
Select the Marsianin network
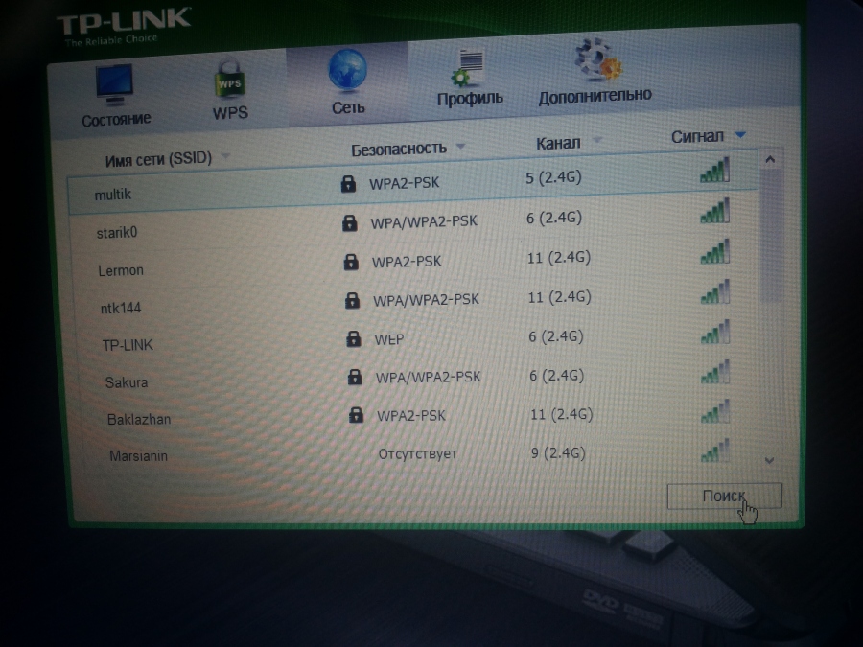(x=138, y=455)
